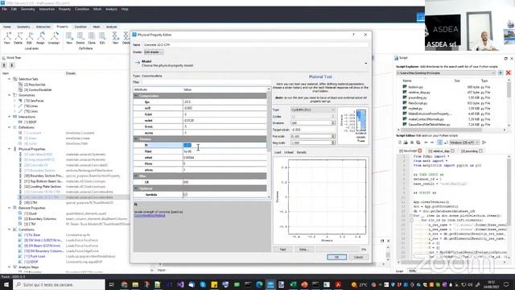515x290 pixels.
Task: Collapse Definitions tree node
Action: coord(9,127)
